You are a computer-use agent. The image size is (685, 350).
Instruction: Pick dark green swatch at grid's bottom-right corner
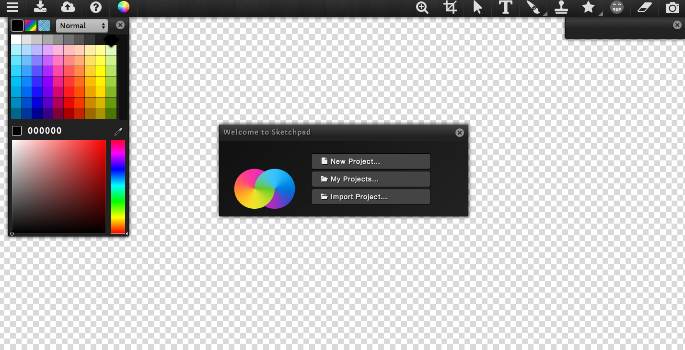coord(111,113)
